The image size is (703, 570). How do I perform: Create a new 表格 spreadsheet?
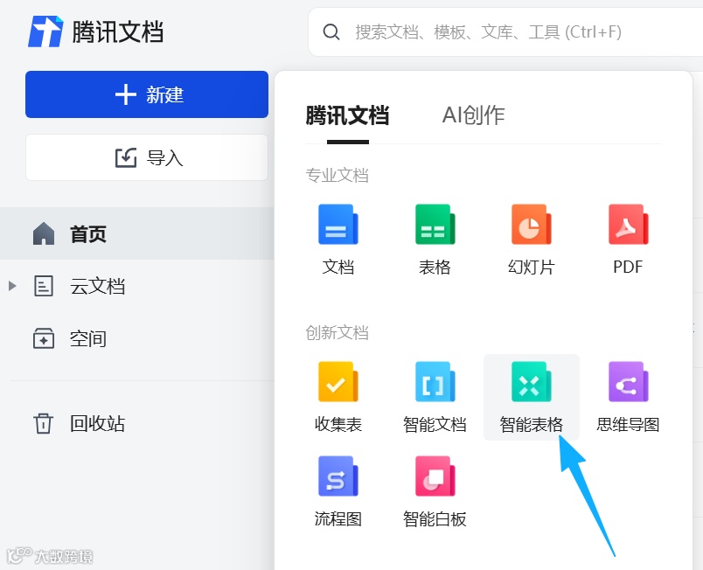click(435, 240)
